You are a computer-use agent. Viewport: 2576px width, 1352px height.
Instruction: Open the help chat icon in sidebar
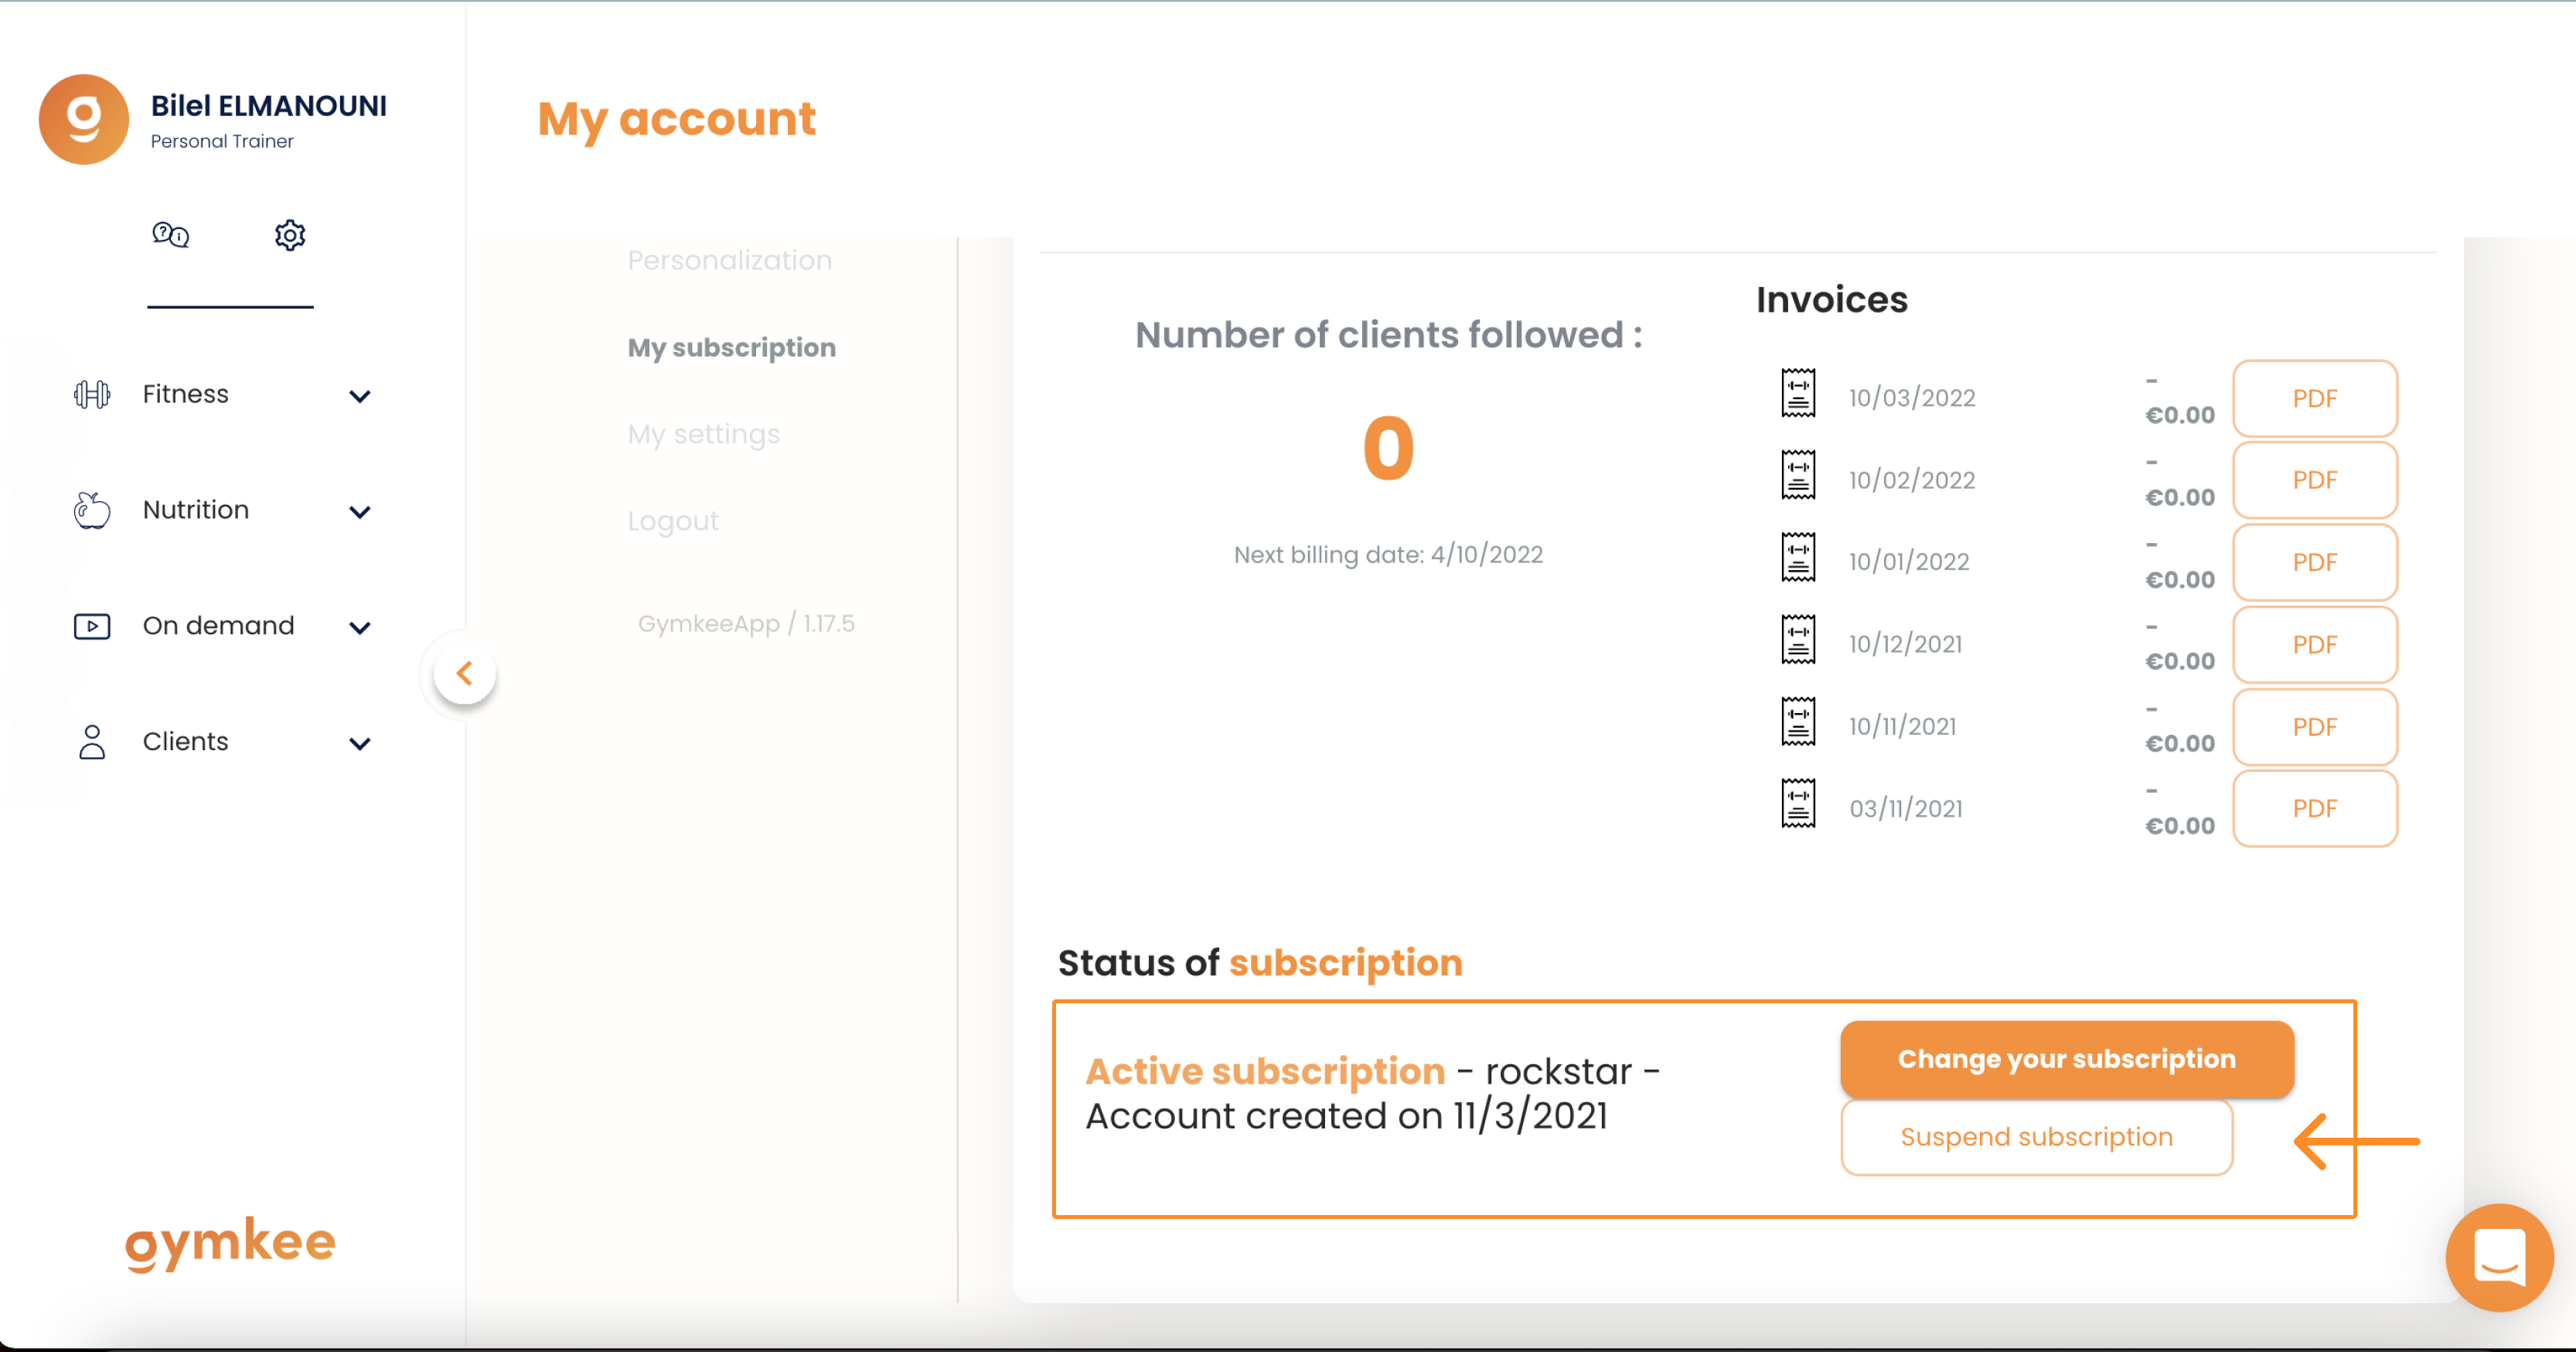[x=170, y=235]
